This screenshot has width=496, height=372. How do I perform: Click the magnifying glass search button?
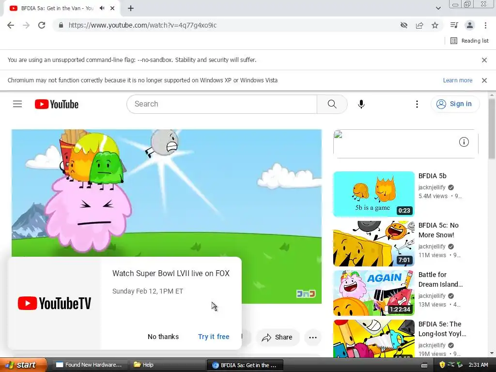tap(332, 104)
